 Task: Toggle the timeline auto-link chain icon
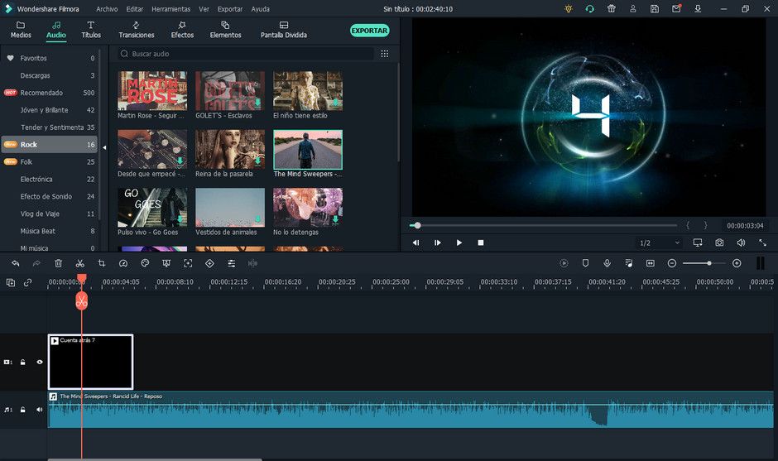[x=28, y=282]
